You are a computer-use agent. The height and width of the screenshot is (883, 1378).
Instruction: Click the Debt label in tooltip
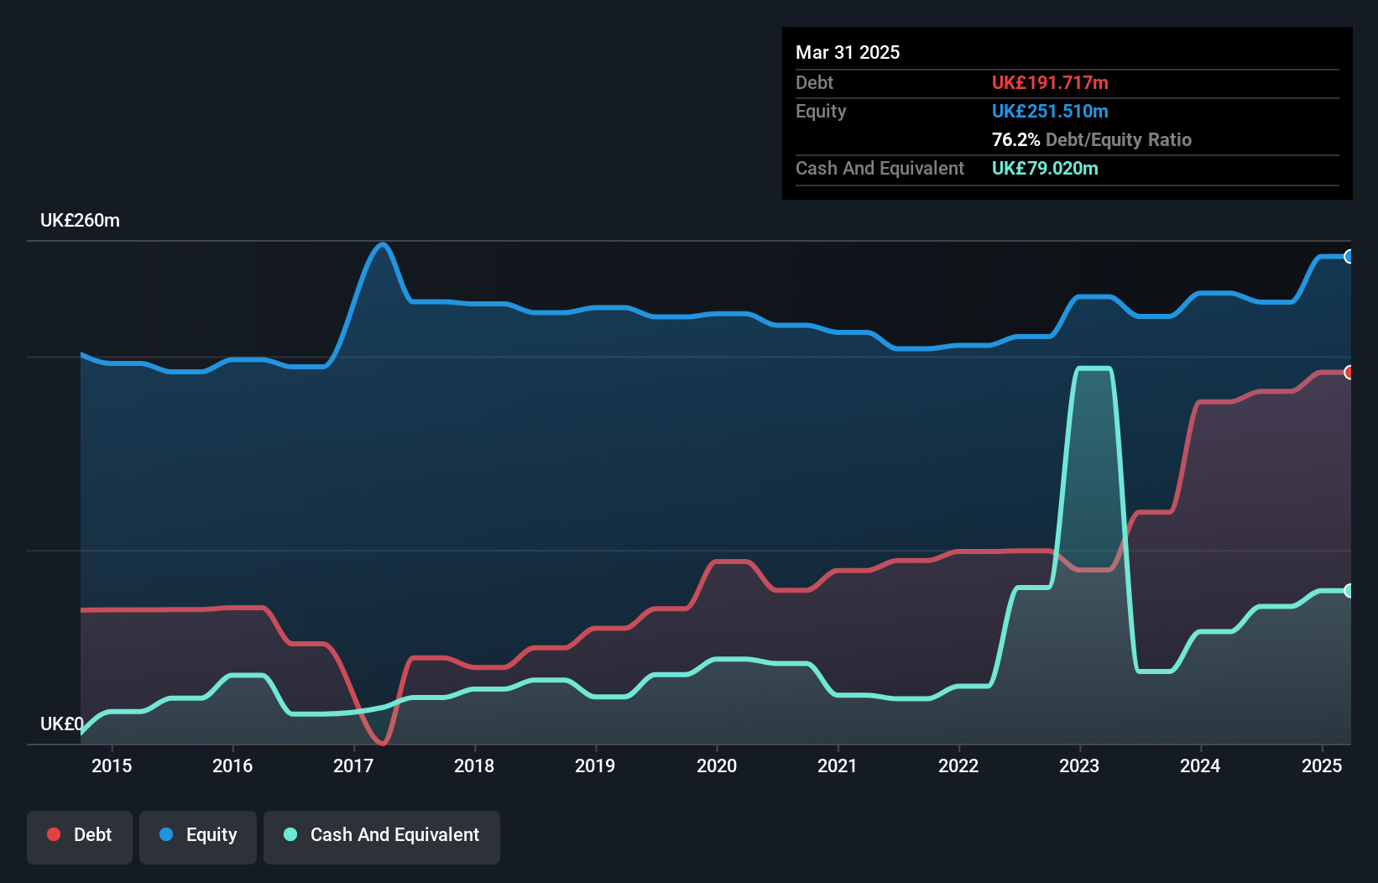[814, 82]
